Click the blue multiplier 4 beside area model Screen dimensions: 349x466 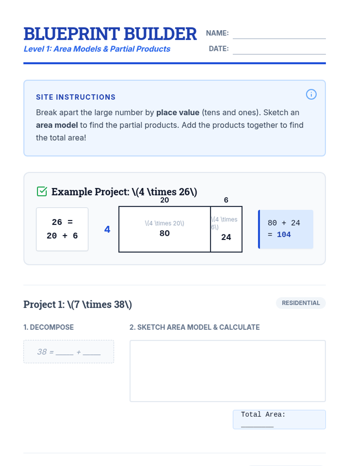click(107, 230)
